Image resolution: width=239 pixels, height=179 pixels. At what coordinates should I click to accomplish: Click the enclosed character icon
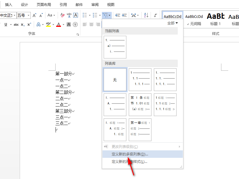(x=75, y=24)
